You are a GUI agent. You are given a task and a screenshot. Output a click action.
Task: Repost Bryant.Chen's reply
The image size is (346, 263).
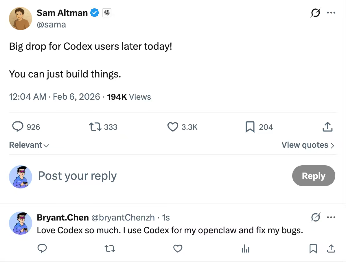pos(110,249)
